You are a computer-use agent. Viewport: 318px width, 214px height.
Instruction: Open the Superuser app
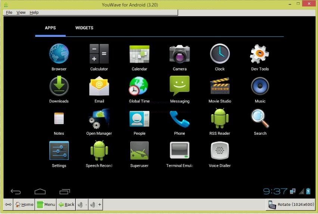click(x=139, y=151)
